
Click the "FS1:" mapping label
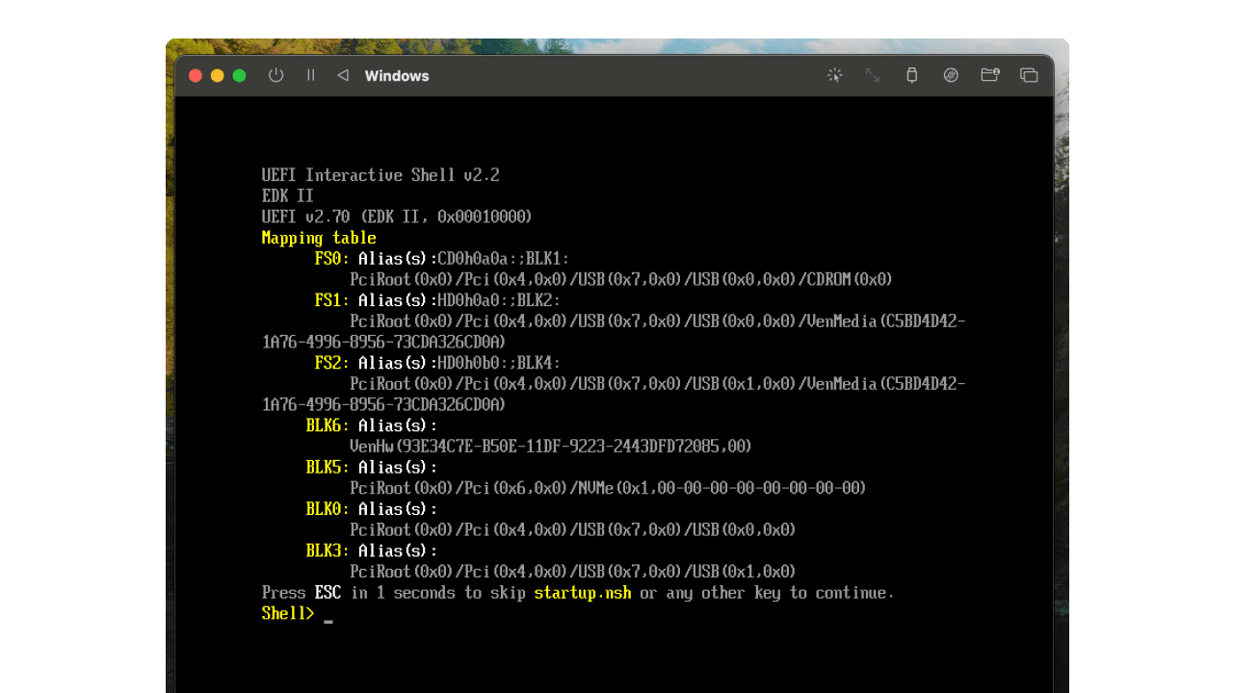pos(332,300)
